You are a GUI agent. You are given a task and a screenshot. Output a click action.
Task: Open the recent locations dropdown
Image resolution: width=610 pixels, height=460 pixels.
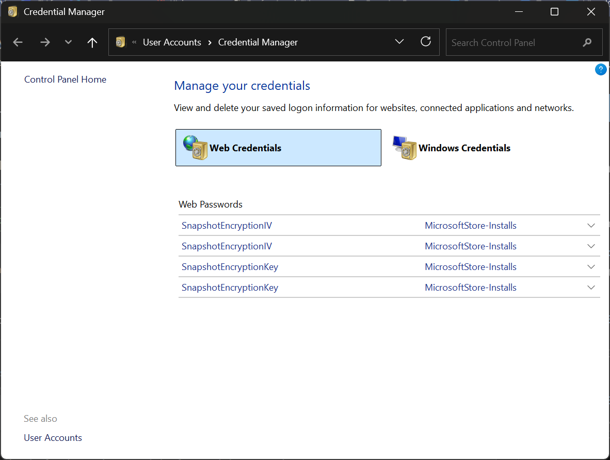(x=68, y=42)
